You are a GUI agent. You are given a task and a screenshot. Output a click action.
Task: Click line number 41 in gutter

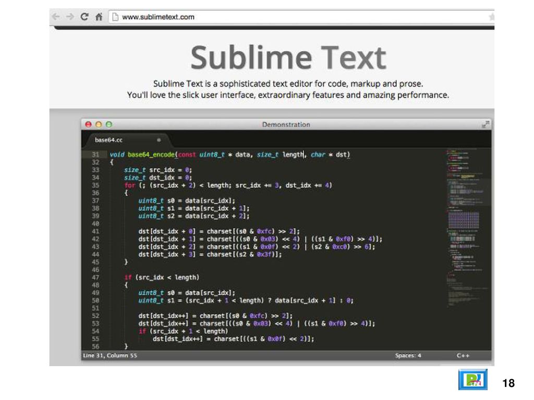pos(95,231)
